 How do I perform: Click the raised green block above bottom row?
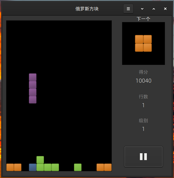click(x=40, y=160)
